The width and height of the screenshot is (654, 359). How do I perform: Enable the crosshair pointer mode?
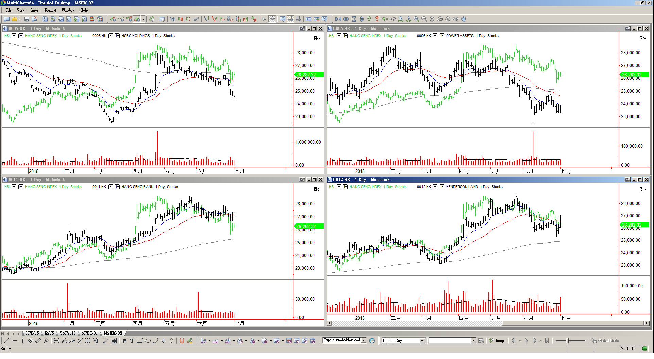(272, 19)
